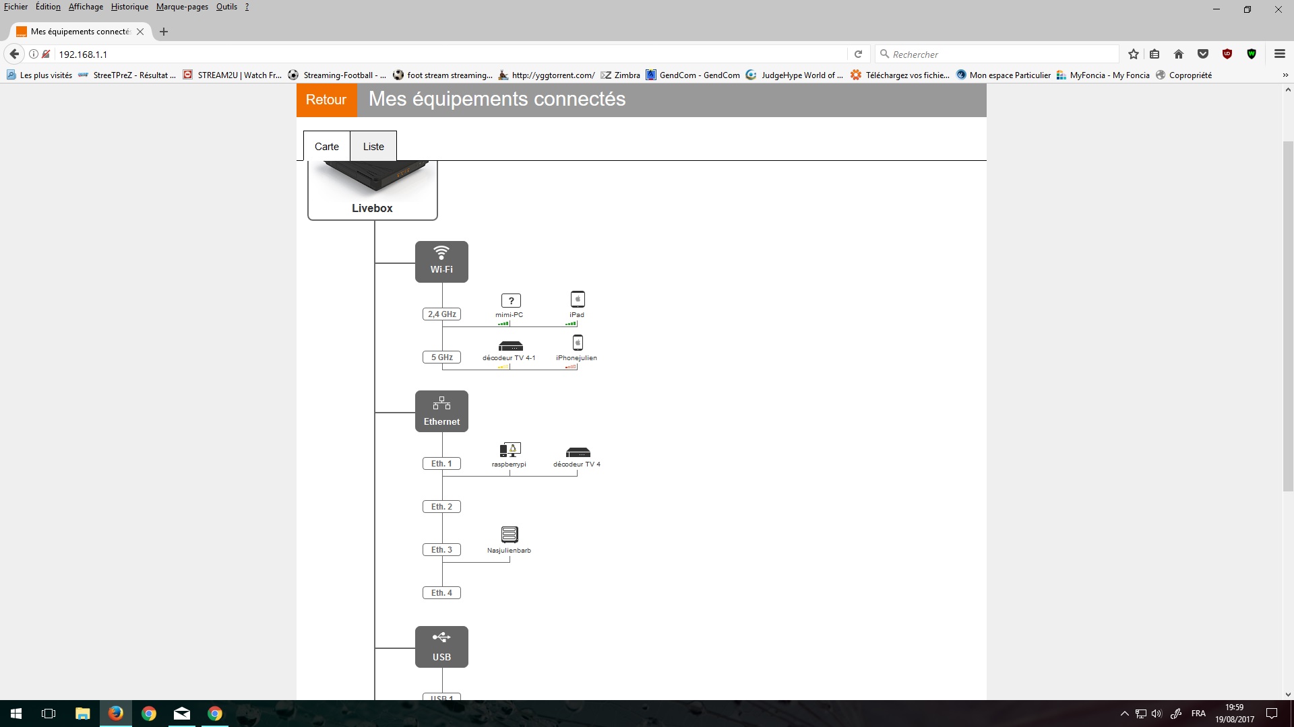Click the mimi-PC unknown device icon

click(x=511, y=300)
